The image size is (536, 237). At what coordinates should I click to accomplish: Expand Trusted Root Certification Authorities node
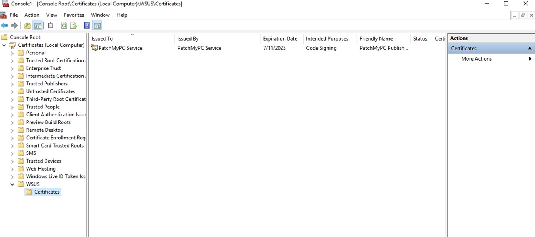coord(12,61)
